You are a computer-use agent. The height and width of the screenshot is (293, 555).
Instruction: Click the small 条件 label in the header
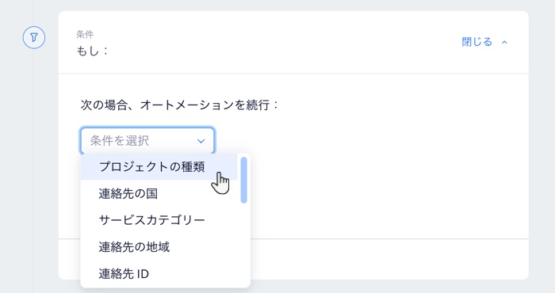click(x=85, y=34)
